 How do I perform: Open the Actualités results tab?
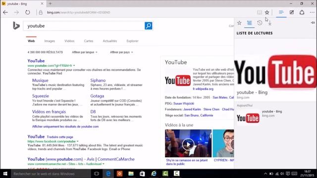pos(110,41)
